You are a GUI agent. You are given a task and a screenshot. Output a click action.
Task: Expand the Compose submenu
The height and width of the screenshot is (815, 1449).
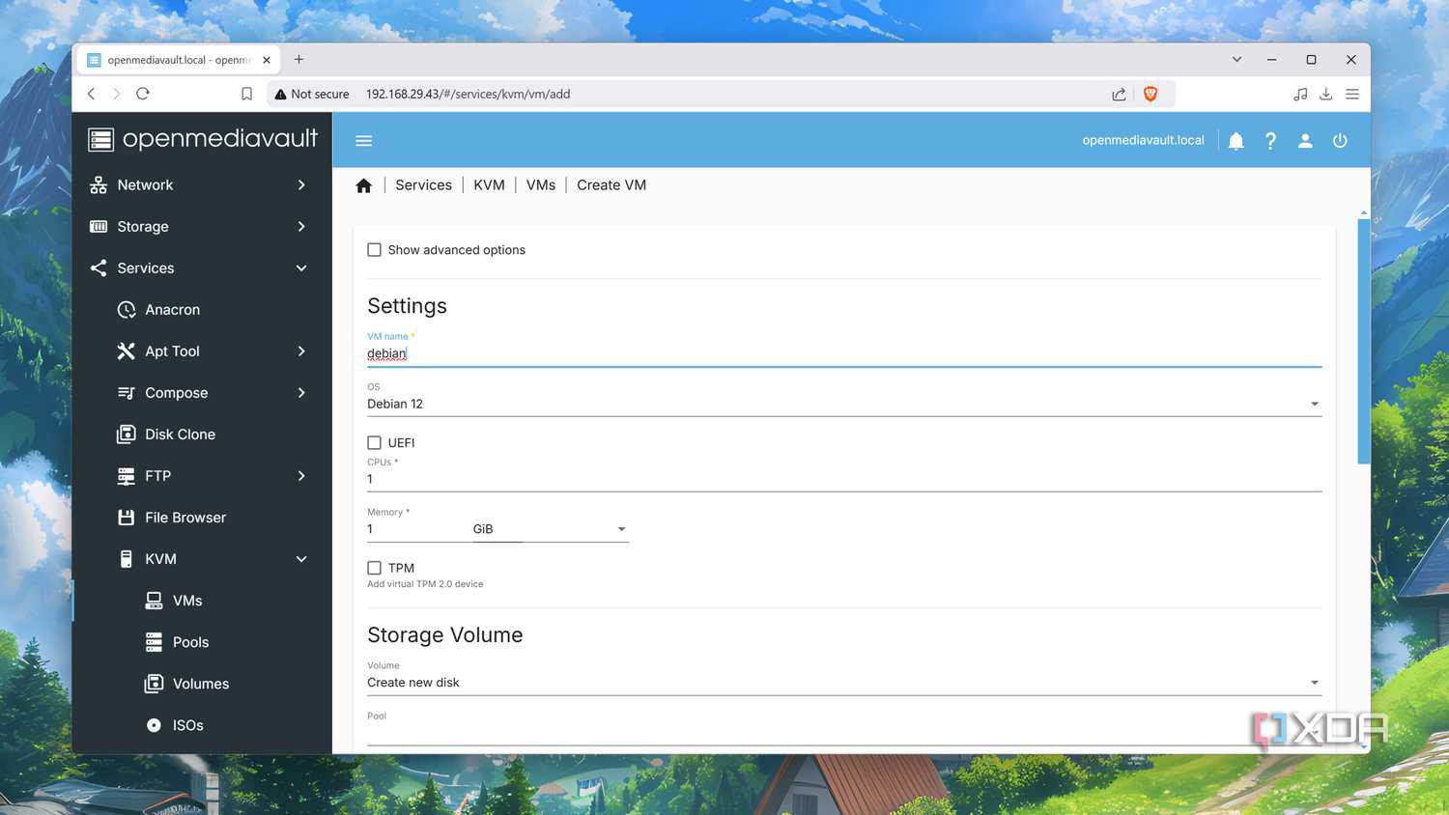click(x=202, y=393)
